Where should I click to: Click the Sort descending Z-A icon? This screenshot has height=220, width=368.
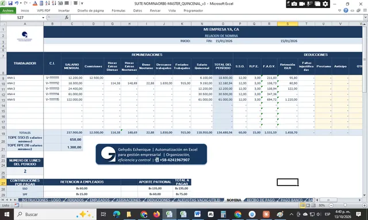point(53,3)
